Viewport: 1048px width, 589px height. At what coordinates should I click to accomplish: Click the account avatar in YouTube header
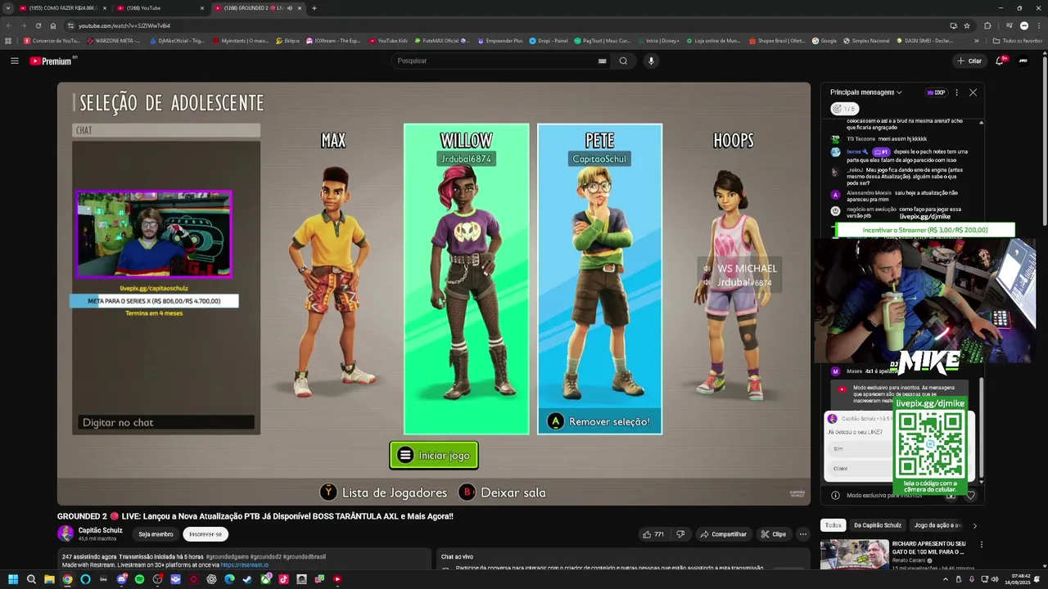(x=1023, y=61)
